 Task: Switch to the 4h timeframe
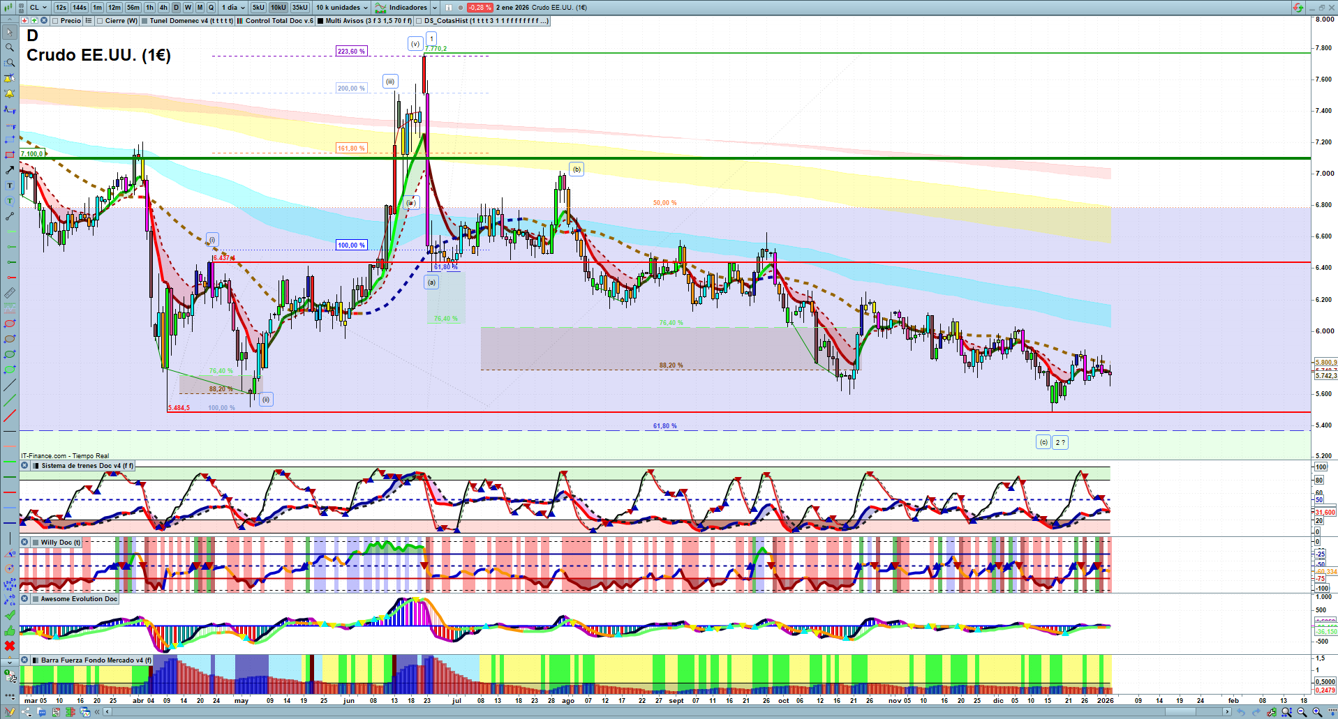click(163, 8)
